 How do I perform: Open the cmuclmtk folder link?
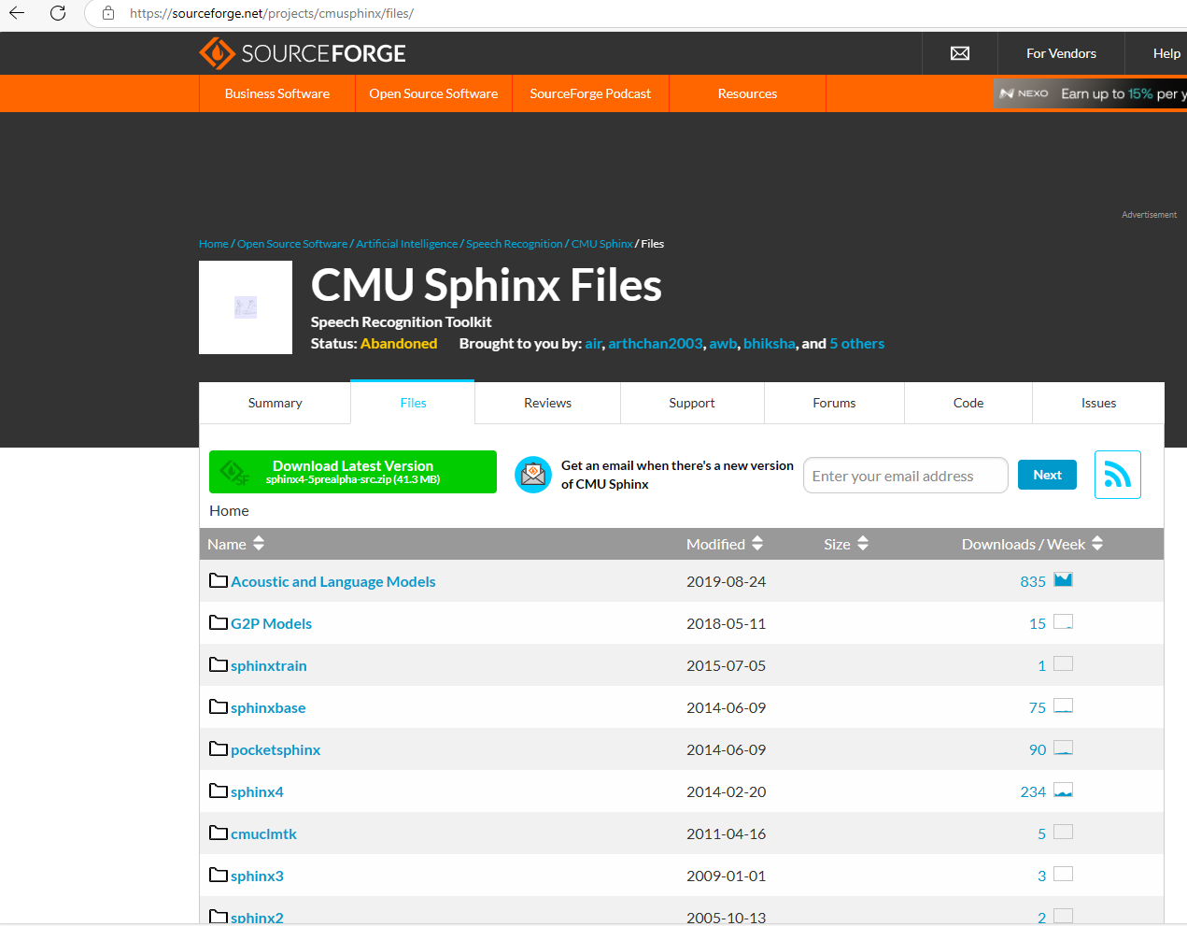tap(263, 833)
